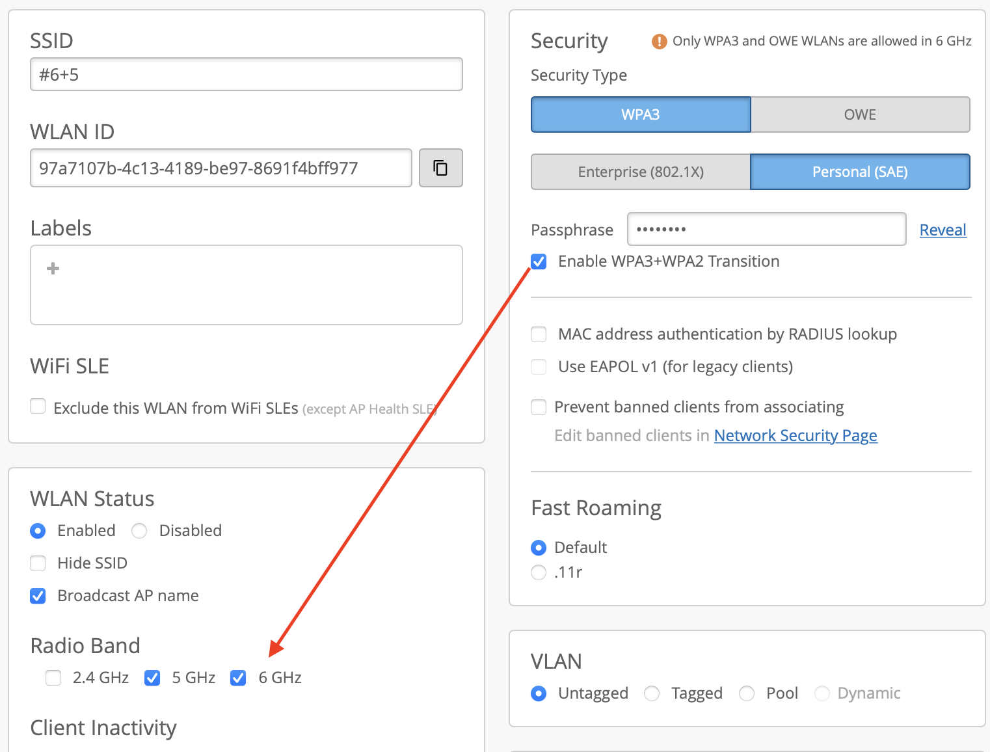Choose Enterprise (802.1X) authentication
Screen dimensions: 990x752
point(641,172)
